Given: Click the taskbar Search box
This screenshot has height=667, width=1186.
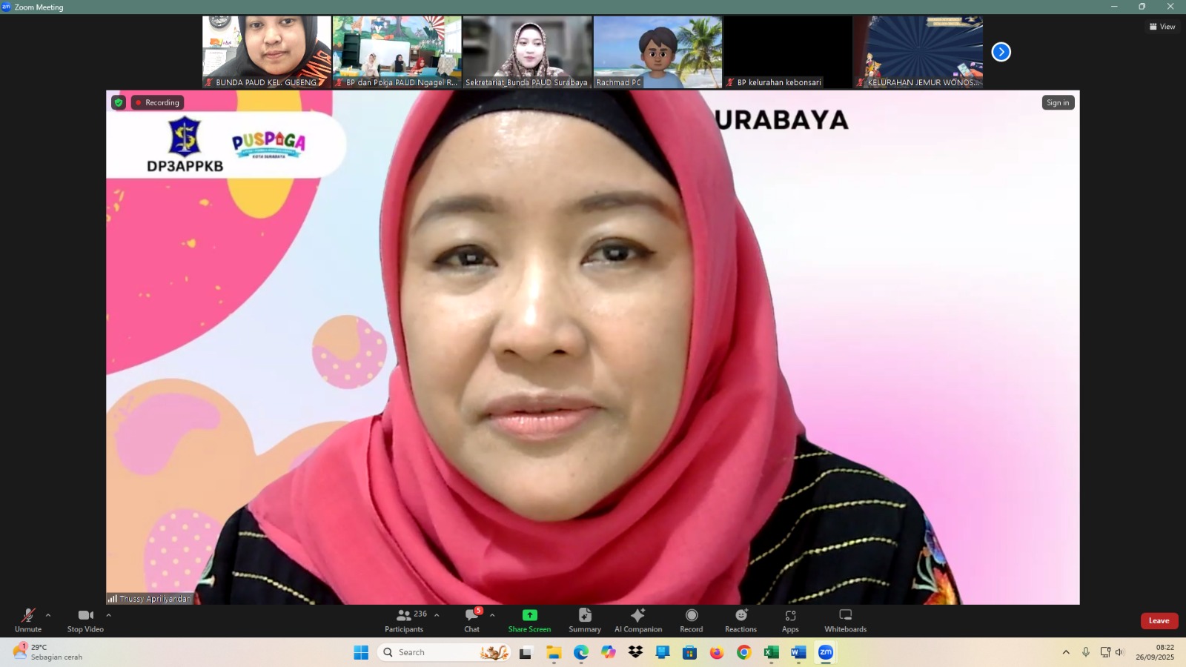Looking at the screenshot, I should coord(444,652).
